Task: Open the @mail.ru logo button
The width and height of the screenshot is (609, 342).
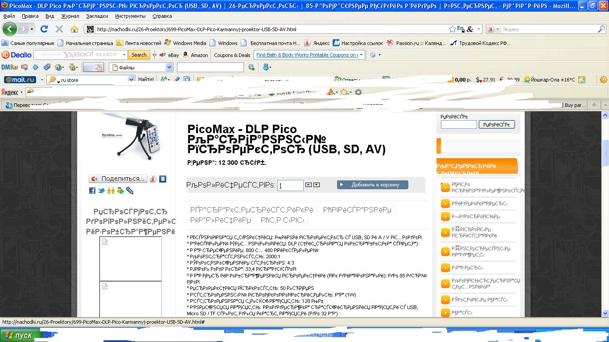Action: click(x=20, y=80)
